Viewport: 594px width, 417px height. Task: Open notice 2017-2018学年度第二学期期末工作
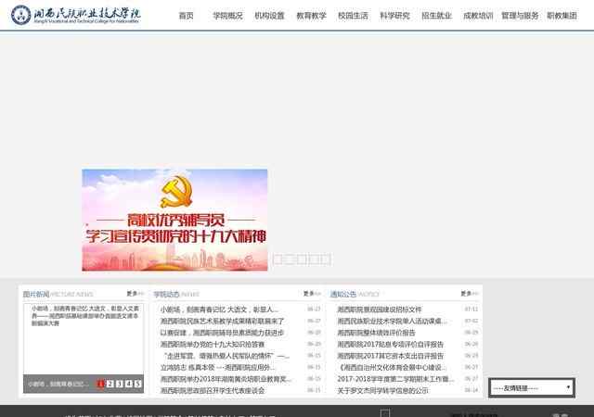(395, 379)
